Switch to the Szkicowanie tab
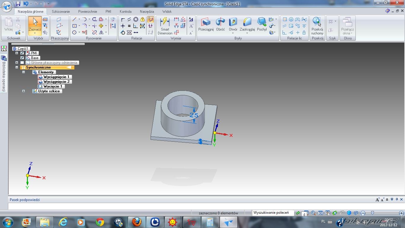The image size is (405, 228). click(61, 12)
